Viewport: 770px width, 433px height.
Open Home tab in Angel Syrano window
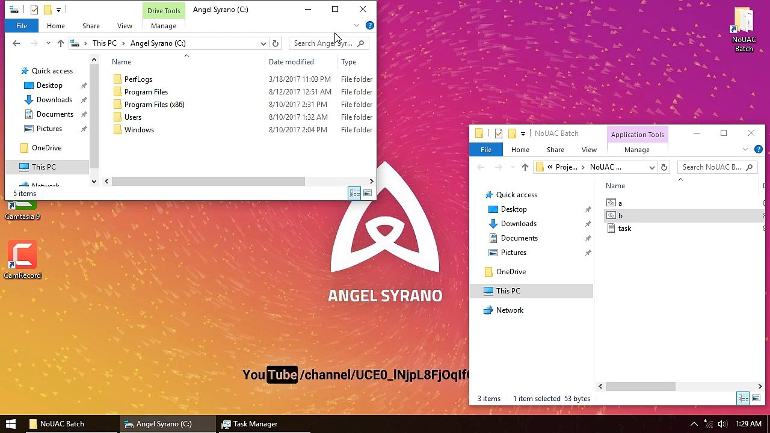[x=55, y=26]
